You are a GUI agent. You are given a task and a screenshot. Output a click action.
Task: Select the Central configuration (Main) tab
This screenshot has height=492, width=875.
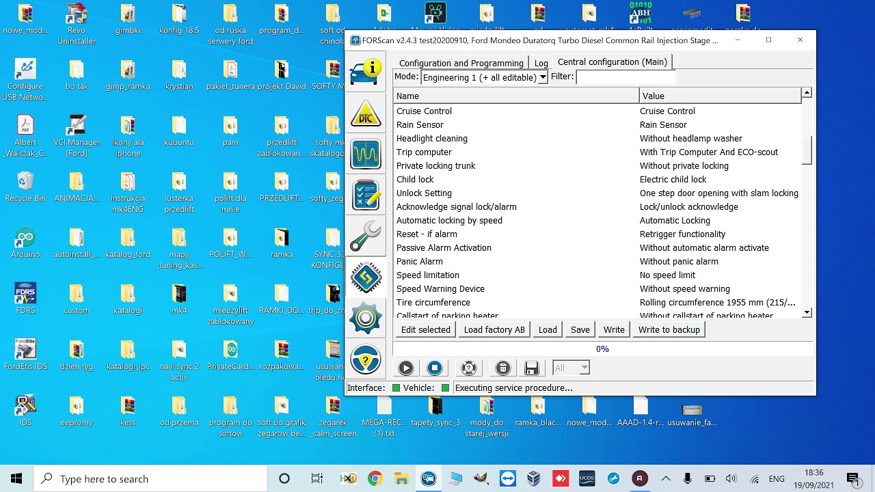(612, 61)
